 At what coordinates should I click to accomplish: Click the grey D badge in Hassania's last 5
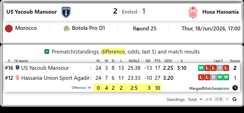(213, 77)
